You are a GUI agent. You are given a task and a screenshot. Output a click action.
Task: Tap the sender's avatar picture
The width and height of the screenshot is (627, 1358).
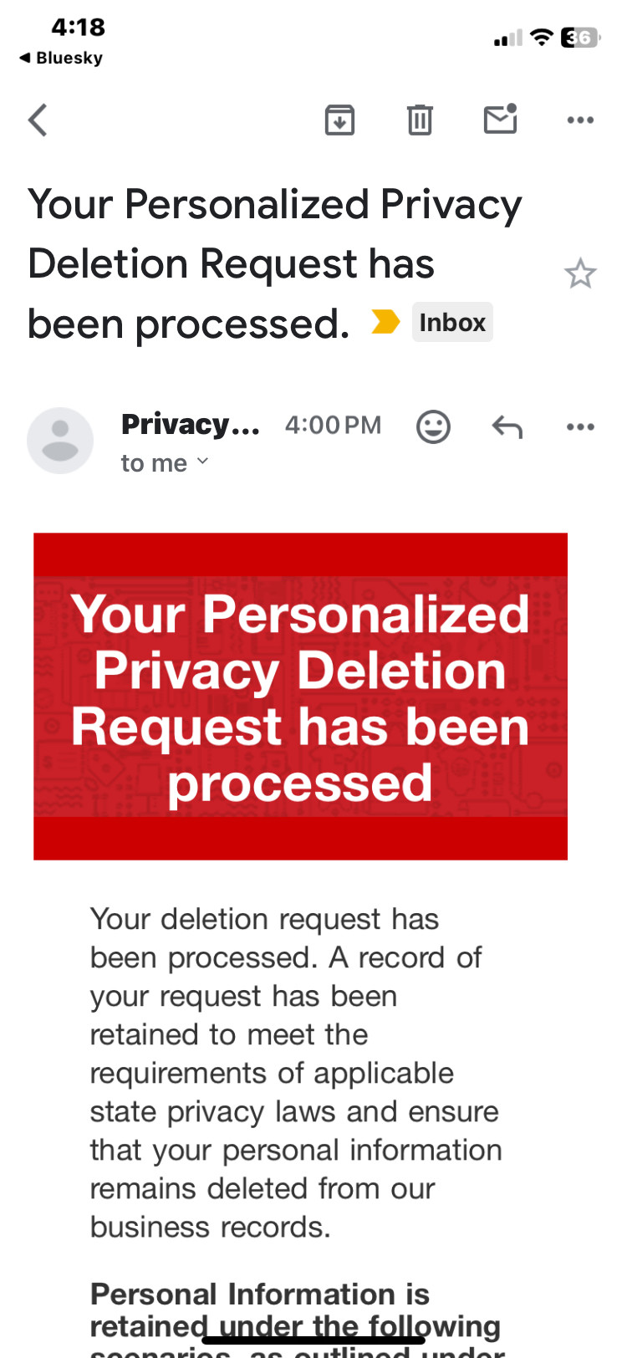pyautogui.click(x=60, y=441)
